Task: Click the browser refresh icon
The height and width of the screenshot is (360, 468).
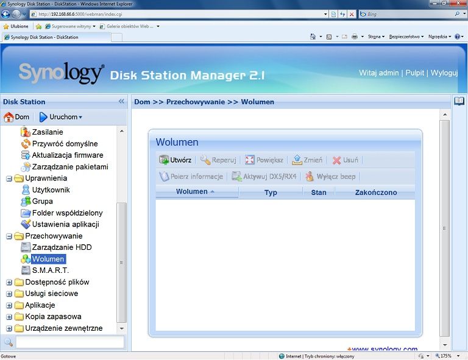Action: (342, 14)
